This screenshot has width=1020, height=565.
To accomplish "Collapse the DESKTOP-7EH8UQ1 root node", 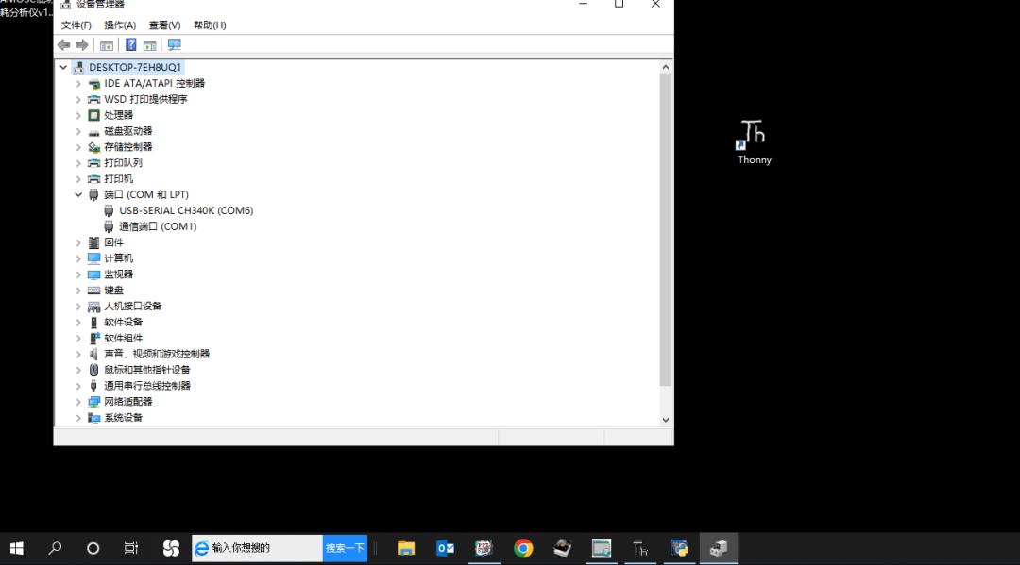I will tap(63, 68).
